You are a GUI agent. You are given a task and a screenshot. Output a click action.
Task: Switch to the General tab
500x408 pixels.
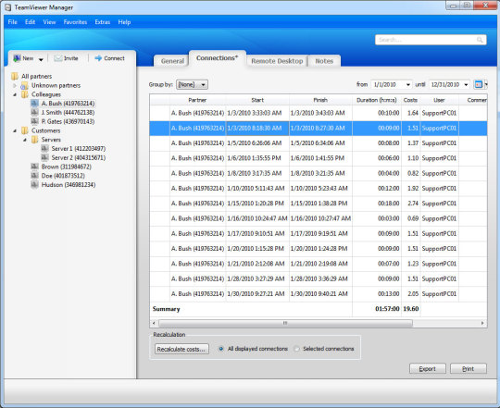pos(172,61)
